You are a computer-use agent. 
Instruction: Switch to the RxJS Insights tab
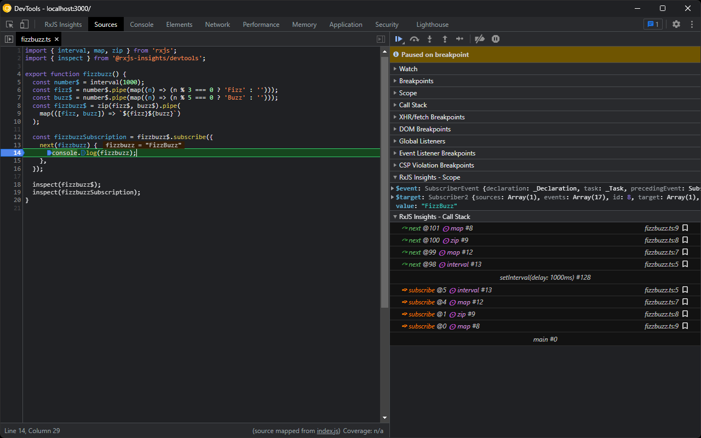pyautogui.click(x=63, y=25)
